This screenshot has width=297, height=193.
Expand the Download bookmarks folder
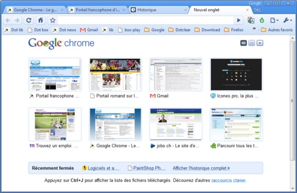click(x=207, y=30)
